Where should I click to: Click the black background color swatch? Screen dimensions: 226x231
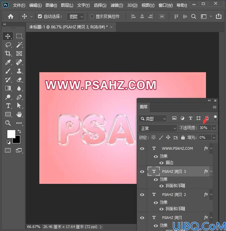[x=17, y=140]
